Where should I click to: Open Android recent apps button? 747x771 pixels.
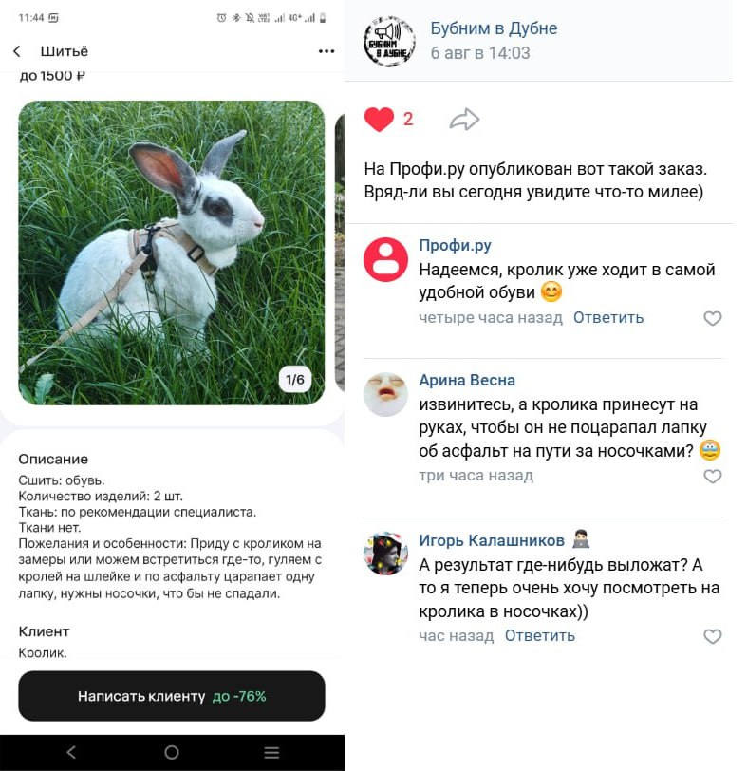click(271, 752)
